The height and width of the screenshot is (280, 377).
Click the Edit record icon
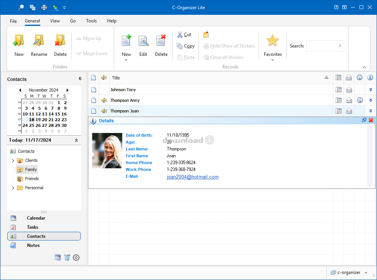143,41
